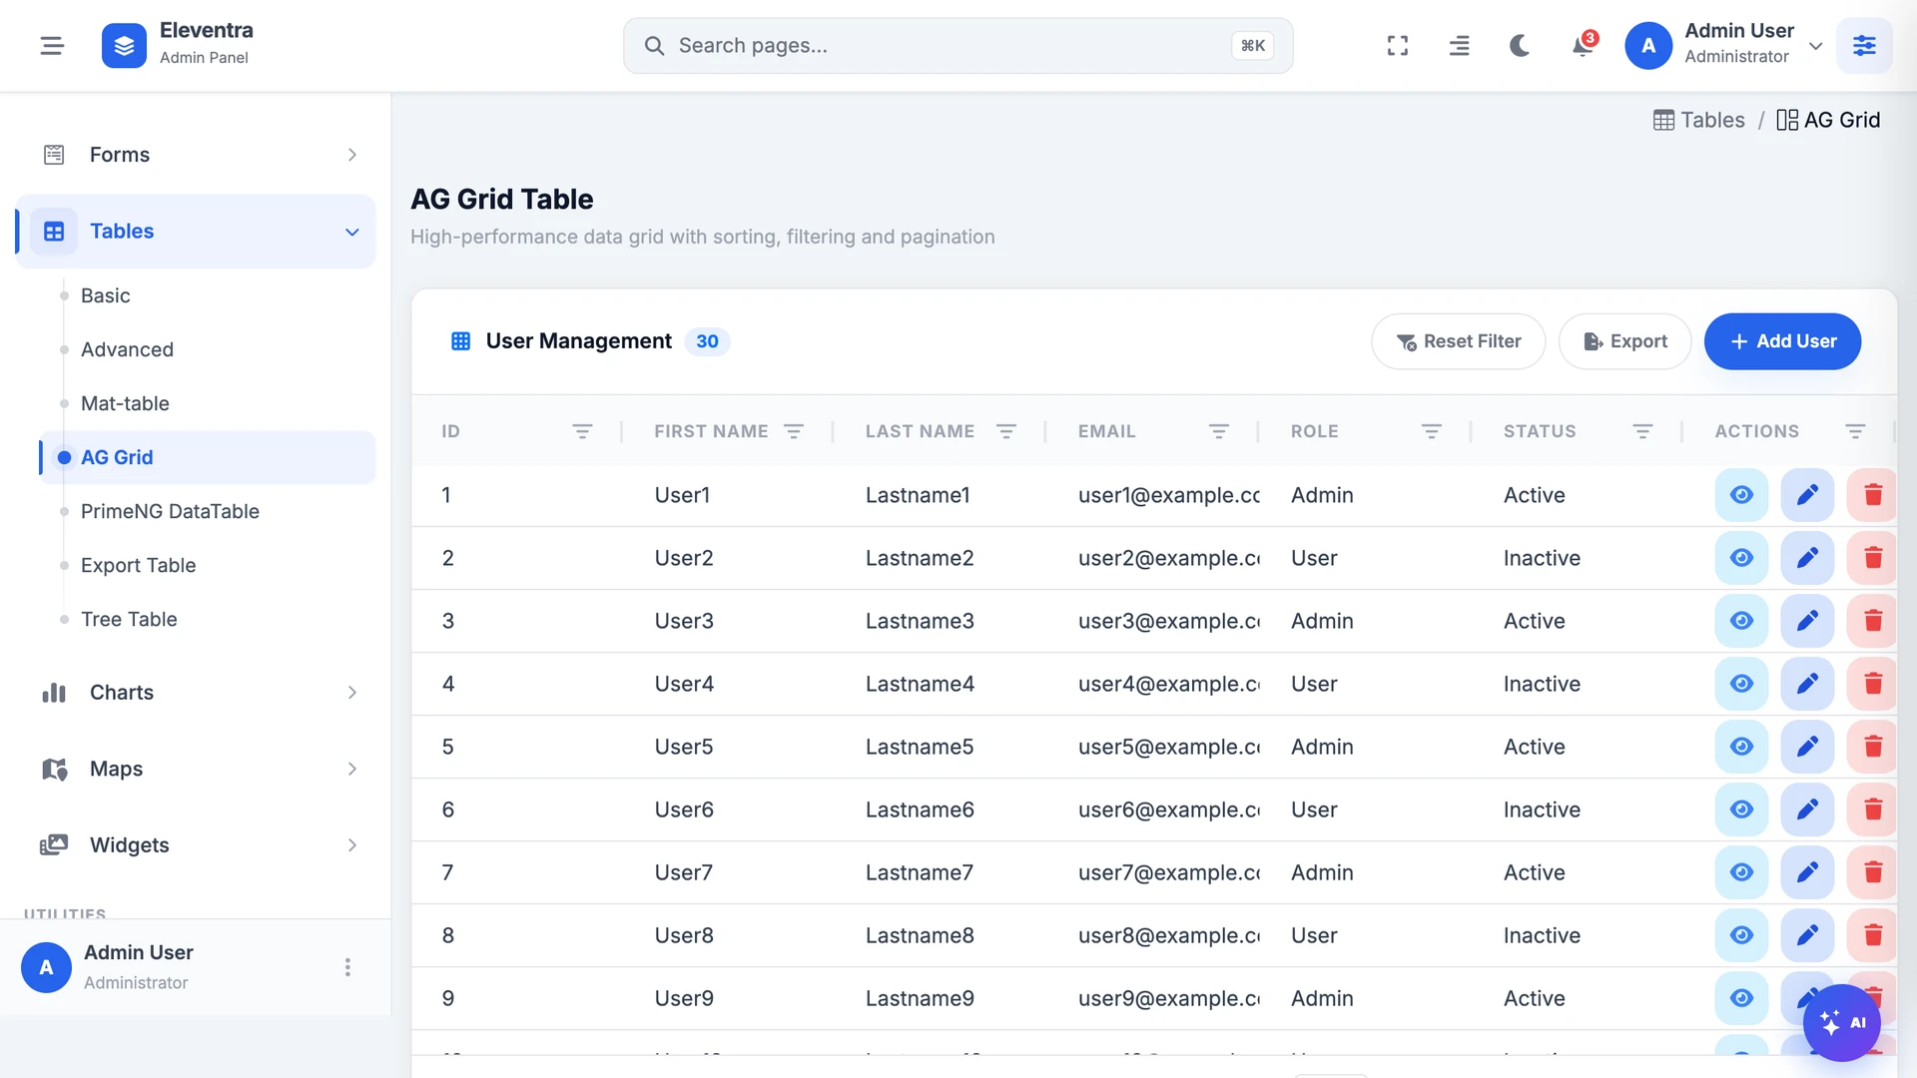Edit User6 pencil icon
The height and width of the screenshot is (1078, 1917).
(1807, 809)
